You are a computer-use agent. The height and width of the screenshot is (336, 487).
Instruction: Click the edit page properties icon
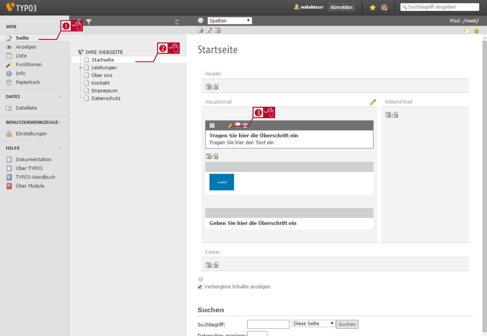click(209, 30)
